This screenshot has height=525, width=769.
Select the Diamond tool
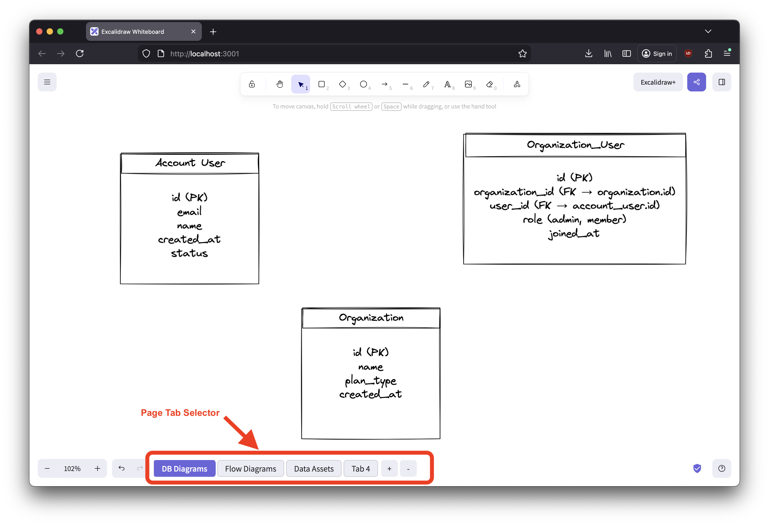pyautogui.click(x=343, y=84)
